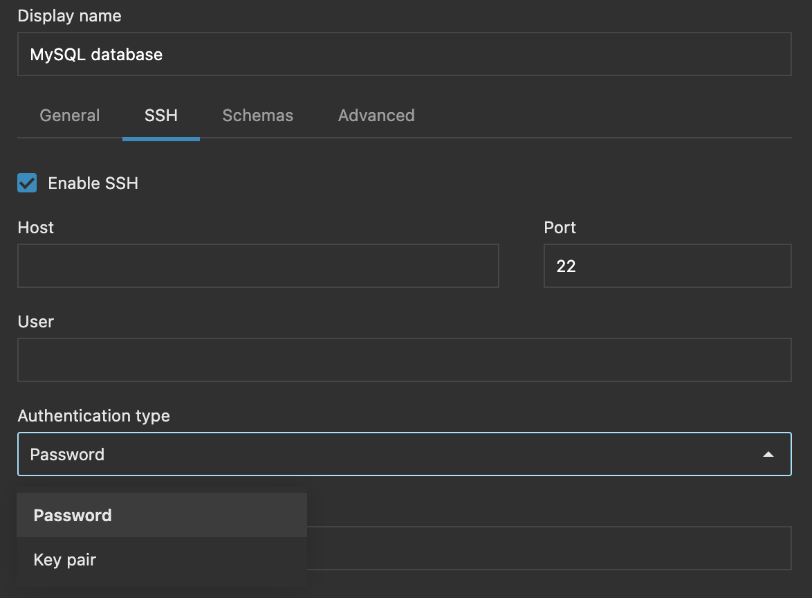The width and height of the screenshot is (812, 598).
Task: Click the Port field containing 22
Action: [667, 266]
